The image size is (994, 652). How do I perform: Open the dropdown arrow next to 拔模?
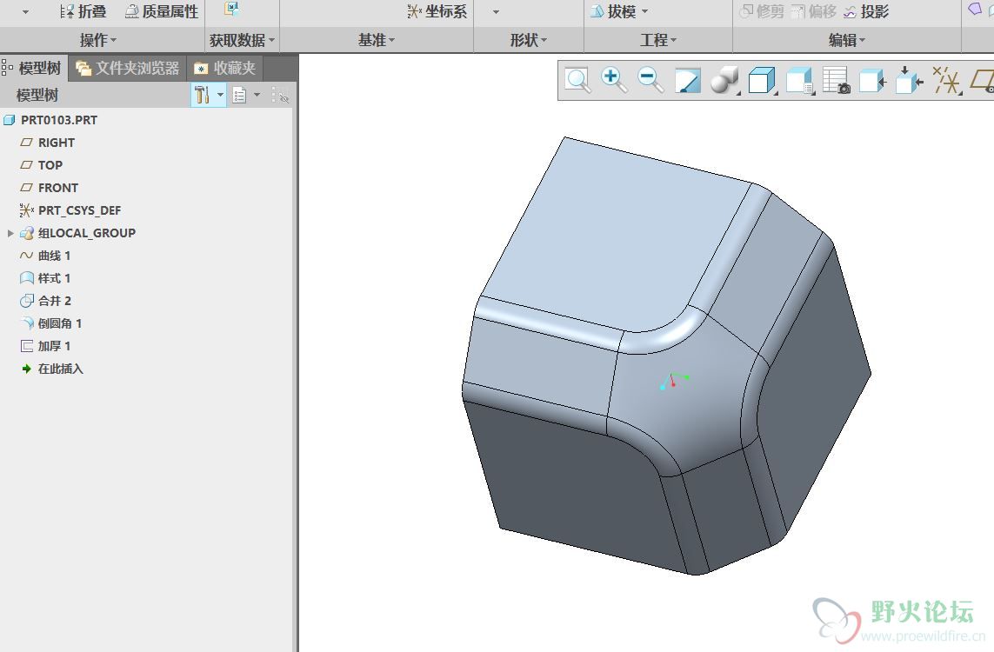[x=644, y=11]
